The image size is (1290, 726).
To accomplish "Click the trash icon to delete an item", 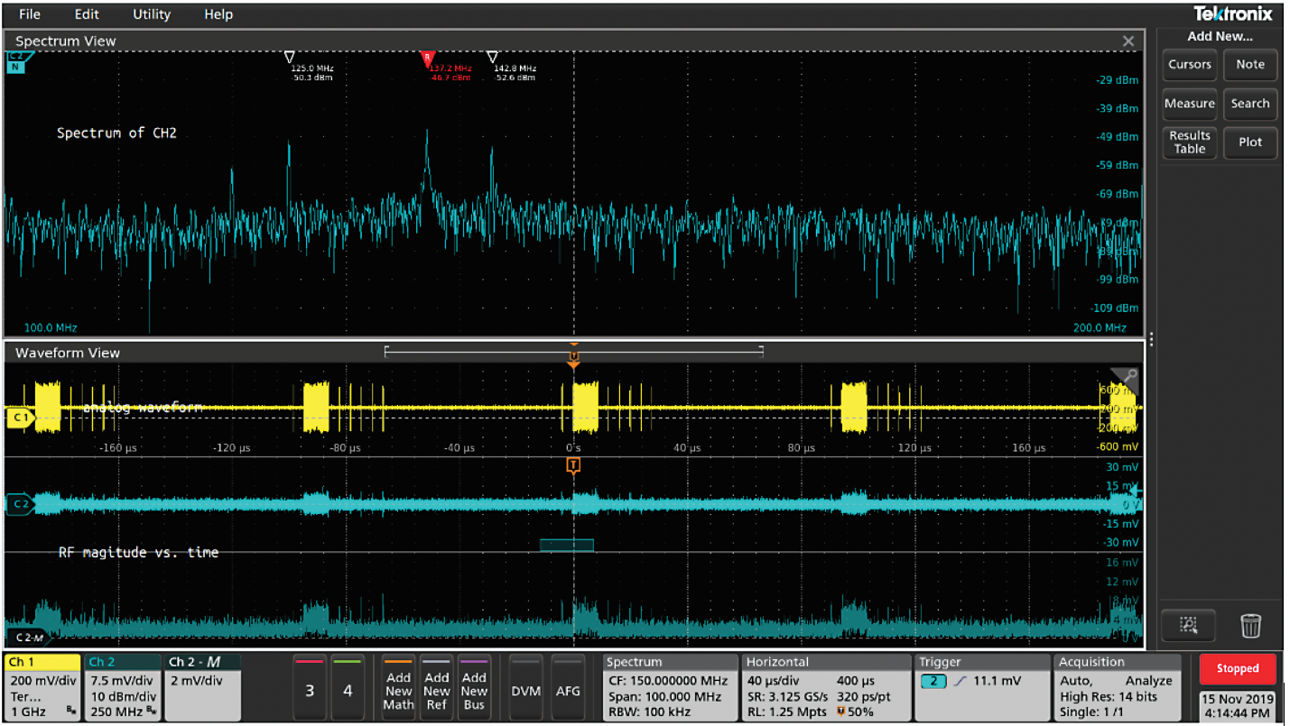I will click(x=1251, y=624).
